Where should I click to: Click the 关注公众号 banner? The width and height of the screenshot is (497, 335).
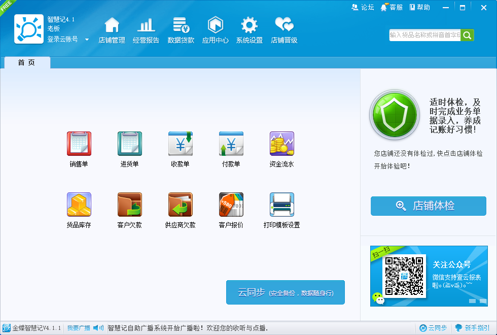coord(429,276)
